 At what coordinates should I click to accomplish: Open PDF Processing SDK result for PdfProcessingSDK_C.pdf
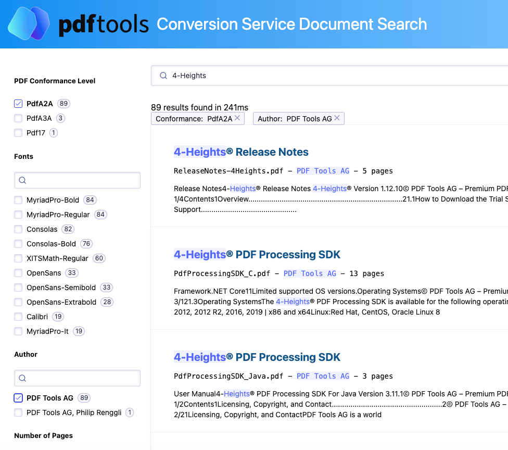(x=257, y=255)
